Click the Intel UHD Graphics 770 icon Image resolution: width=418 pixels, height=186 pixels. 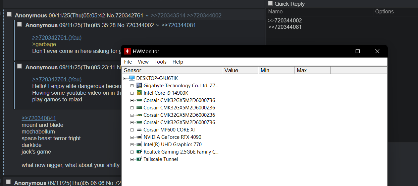[x=139, y=145]
